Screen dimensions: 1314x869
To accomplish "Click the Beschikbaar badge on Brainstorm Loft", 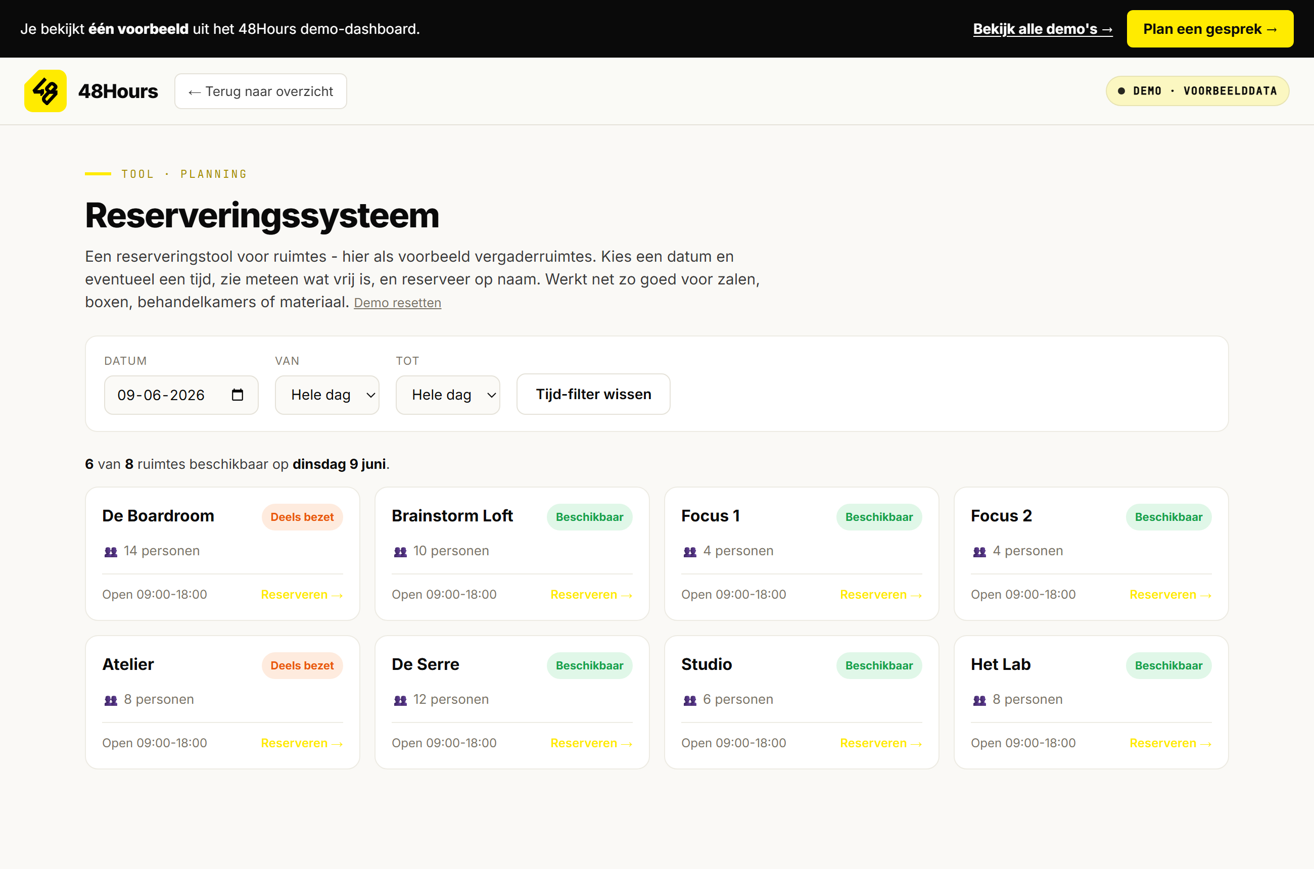I will [x=589, y=516].
